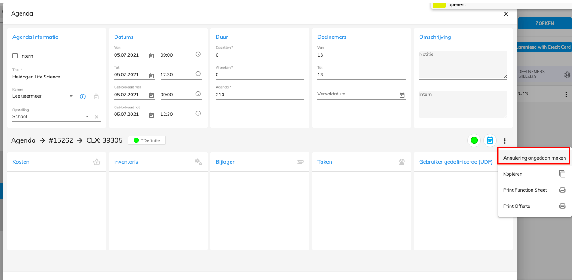Click the Opzetten duration field
The image size is (573, 280).
point(260,55)
